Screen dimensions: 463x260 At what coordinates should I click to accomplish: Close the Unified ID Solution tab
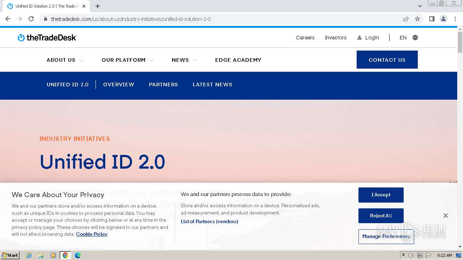(x=84, y=6)
